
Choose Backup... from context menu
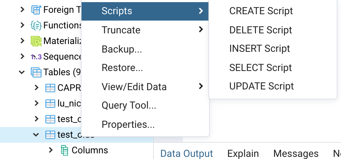145,49
